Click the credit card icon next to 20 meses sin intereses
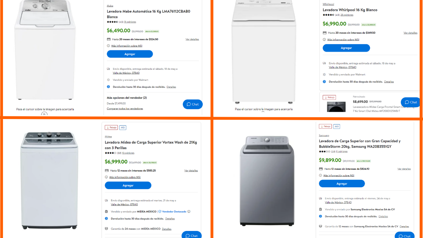The image size is (423, 238). (x=108, y=39)
